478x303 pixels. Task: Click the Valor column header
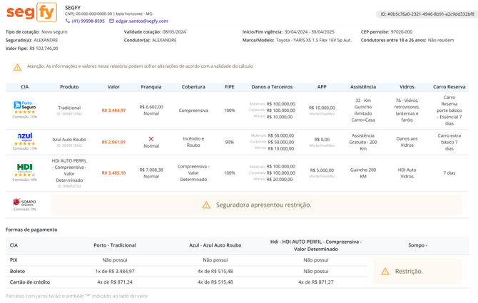pos(113,87)
